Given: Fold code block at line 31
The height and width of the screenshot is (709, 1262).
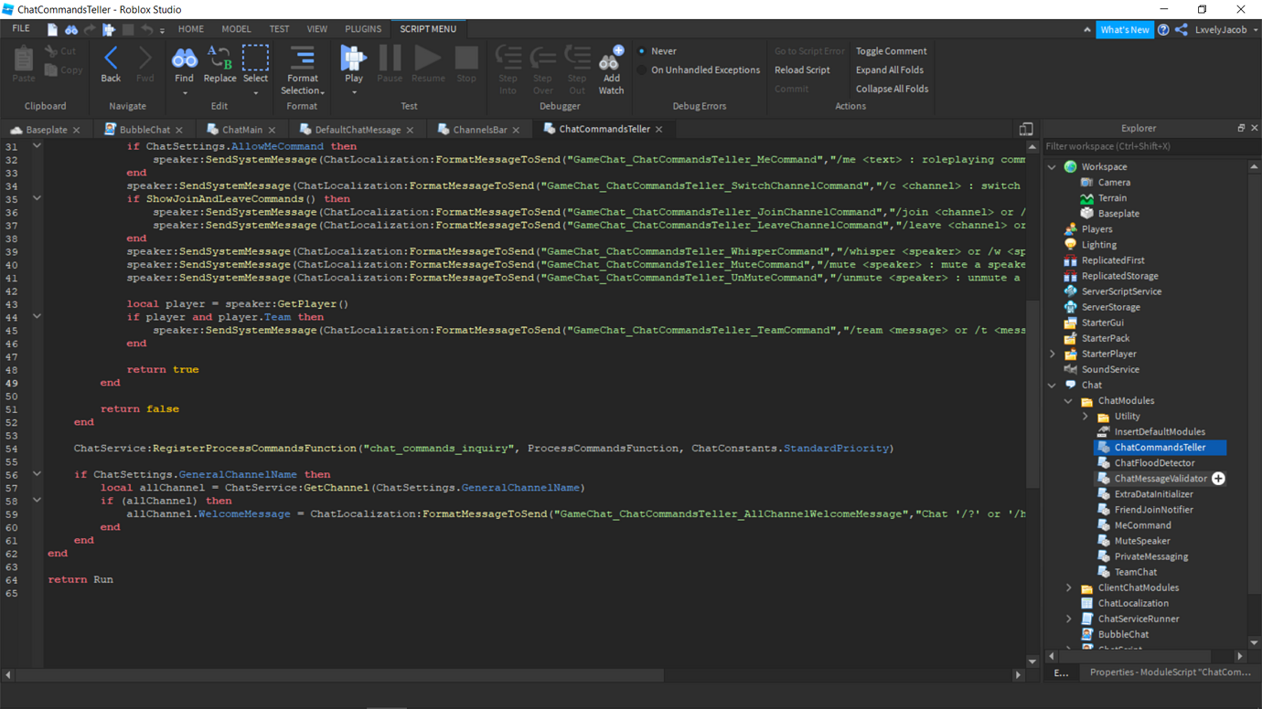Looking at the screenshot, I should point(37,146).
